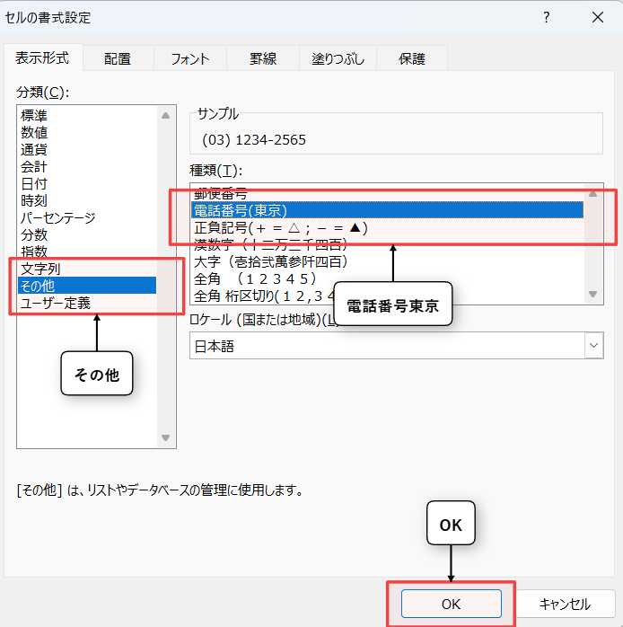The height and width of the screenshot is (627, 623).
Task: Select the 日付 category
Action: pos(34,184)
